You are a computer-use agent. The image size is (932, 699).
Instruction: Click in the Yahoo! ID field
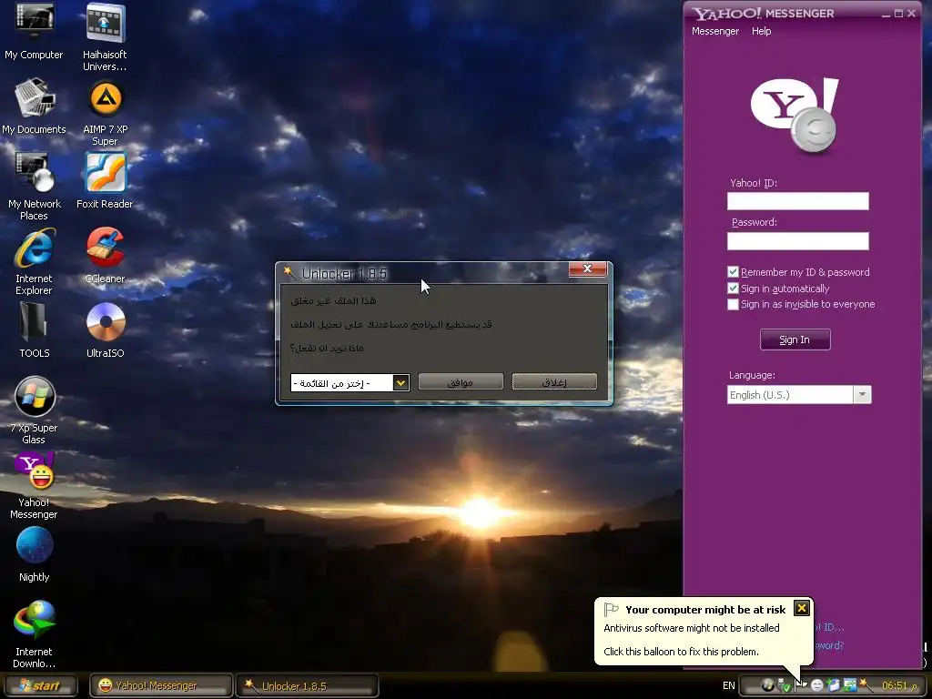(x=797, y=201)
